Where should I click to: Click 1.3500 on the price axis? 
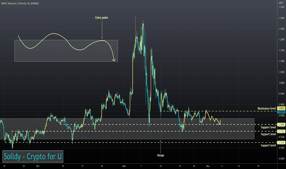click(x=281, y=7)
